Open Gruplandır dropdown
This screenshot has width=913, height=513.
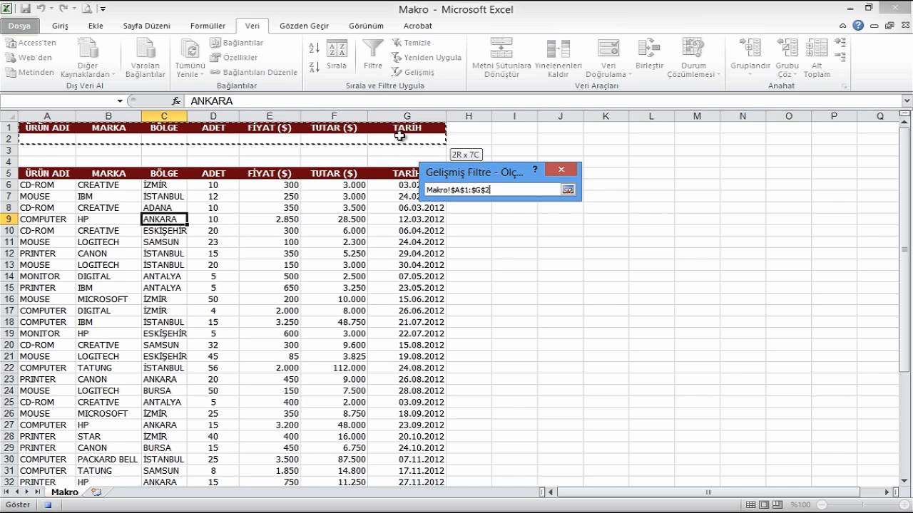coord(750,58)
